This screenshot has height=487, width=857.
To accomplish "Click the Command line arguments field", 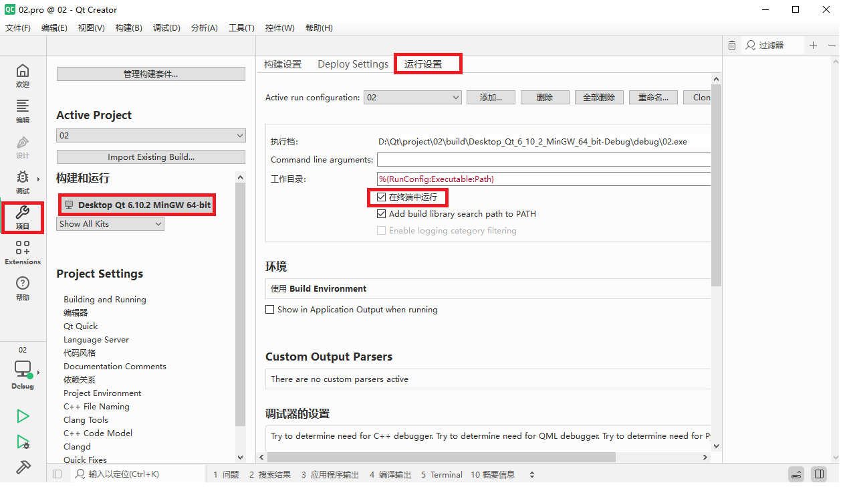I will (x=543, y=160).
